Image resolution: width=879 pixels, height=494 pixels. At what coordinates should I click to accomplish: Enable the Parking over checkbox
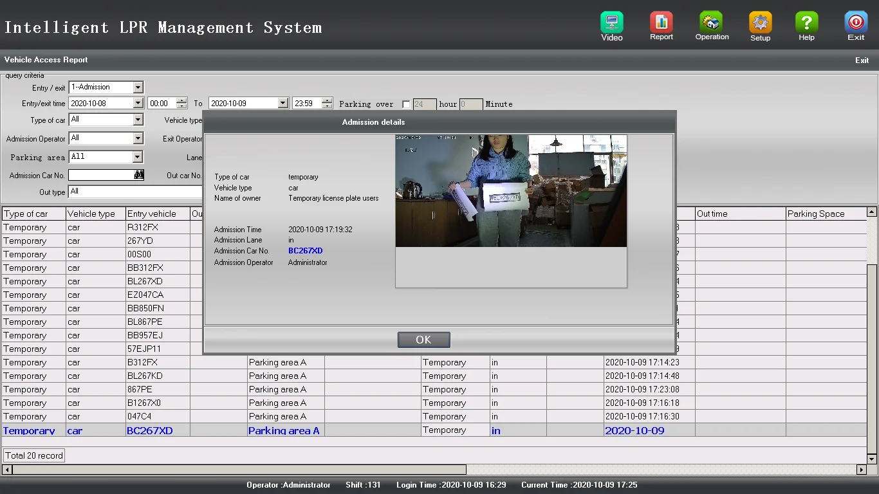406,104
